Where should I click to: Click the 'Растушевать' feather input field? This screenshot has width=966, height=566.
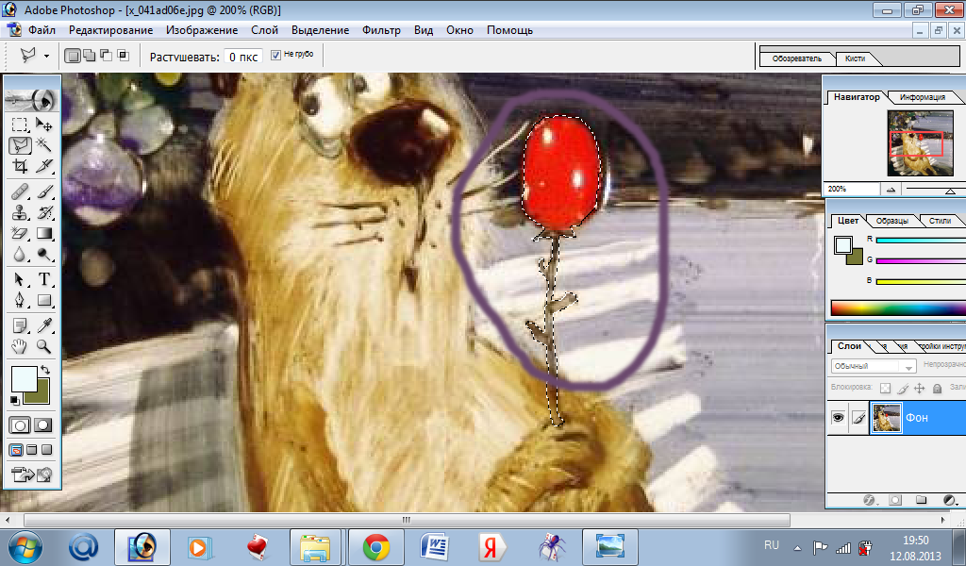click(x=242, y=57)
